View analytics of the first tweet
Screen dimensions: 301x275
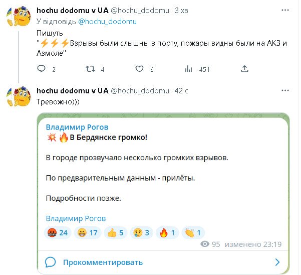pos(190,69)
